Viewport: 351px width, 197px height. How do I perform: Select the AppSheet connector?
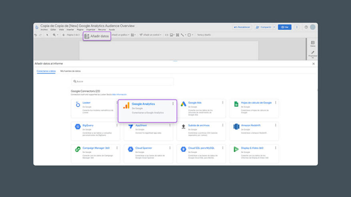pyautogui.click(x=148, y=131)
